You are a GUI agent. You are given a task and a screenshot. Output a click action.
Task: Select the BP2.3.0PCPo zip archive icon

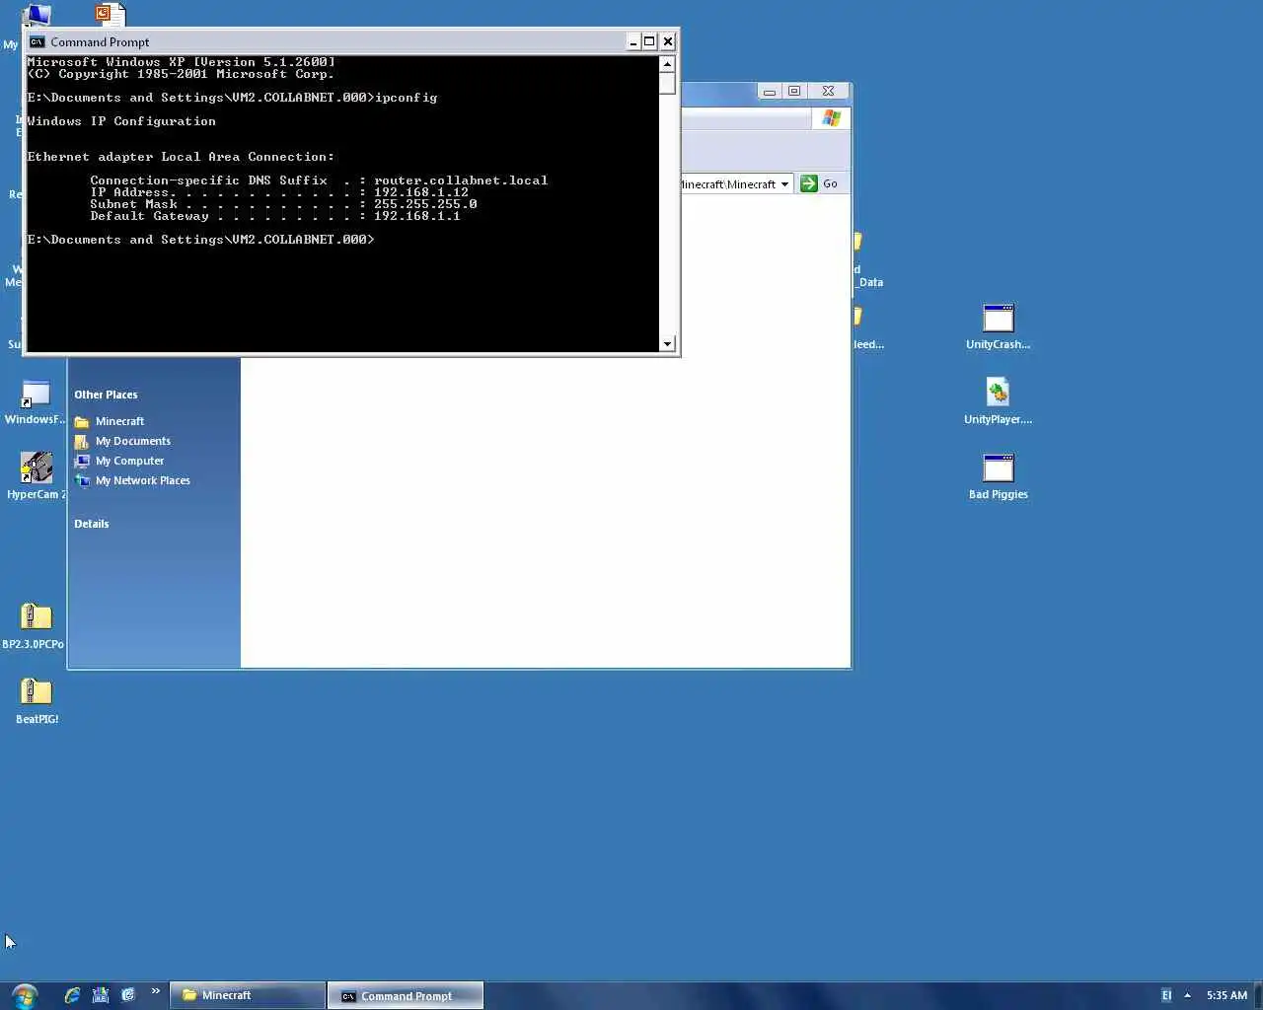click(35, 625)
